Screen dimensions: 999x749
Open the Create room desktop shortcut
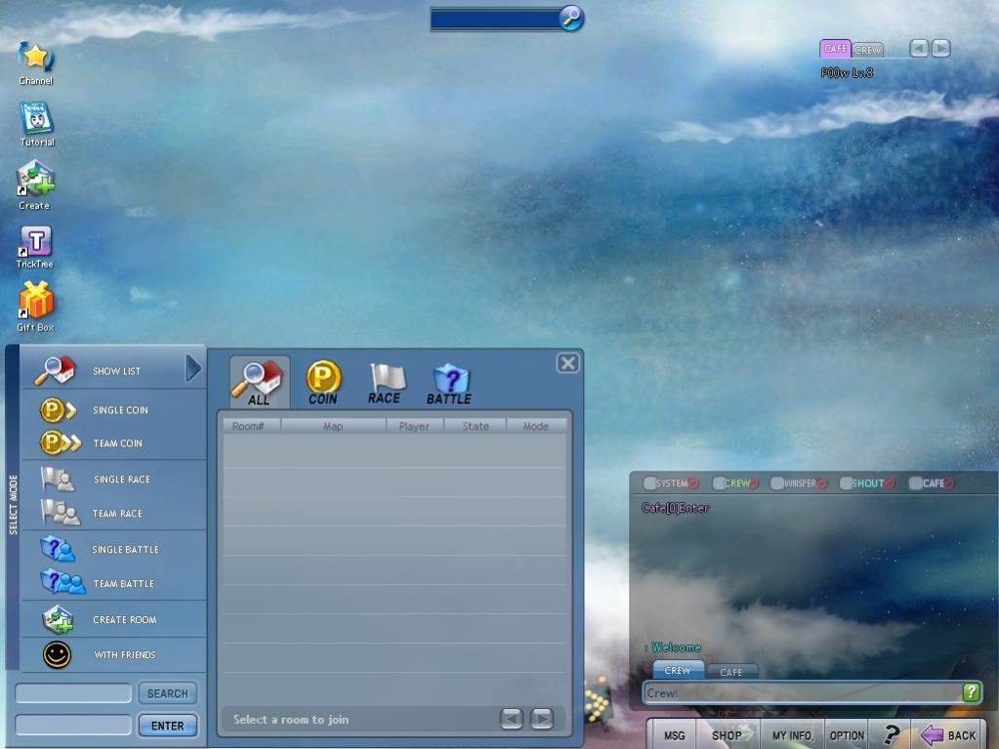pyautogui.click(x=35, y=180)
